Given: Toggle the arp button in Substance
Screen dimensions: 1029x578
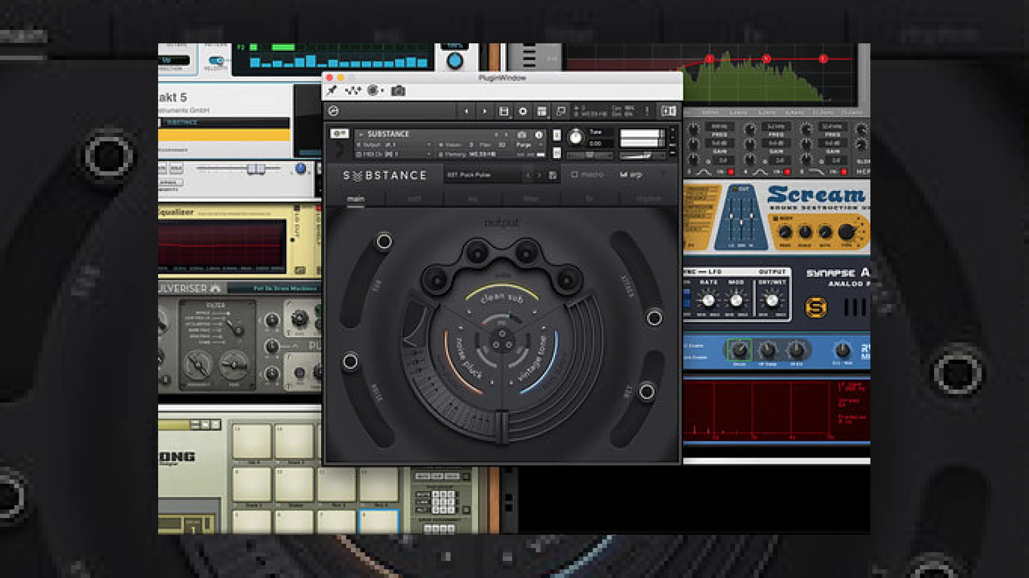Looking at the screenshot, I should (x=631, y=175).
